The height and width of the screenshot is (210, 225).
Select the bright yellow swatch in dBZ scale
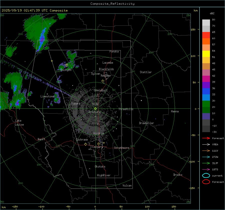click(x=206, y=54)
